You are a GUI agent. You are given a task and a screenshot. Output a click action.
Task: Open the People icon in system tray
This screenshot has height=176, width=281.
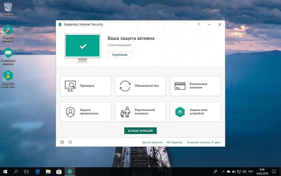pos(215,172)
